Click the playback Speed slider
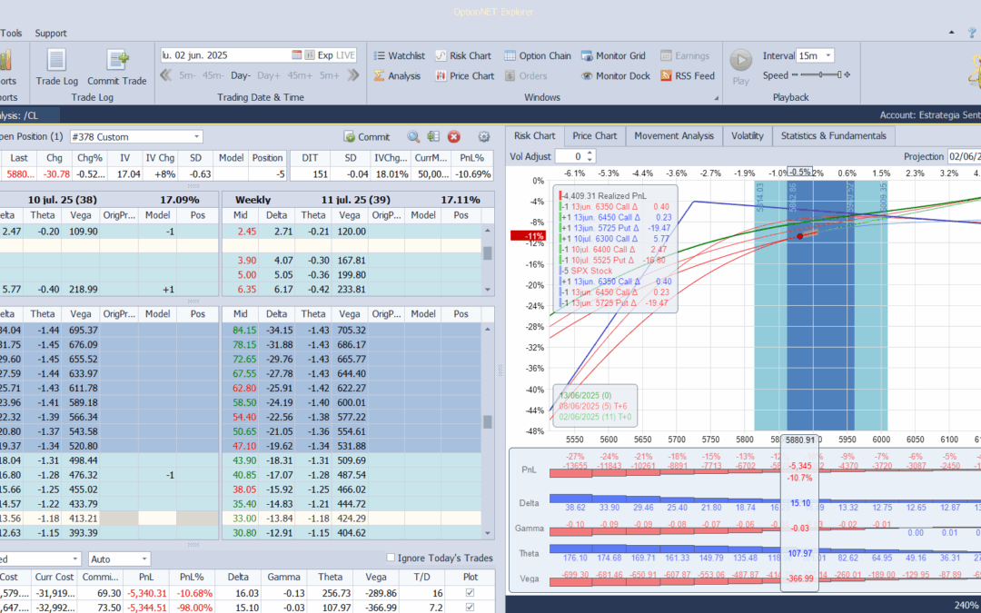981x613 pixels. [821, 75]
